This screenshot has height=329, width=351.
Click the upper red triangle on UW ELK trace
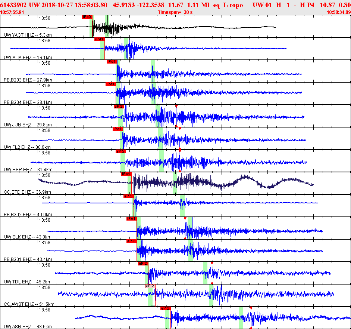[x=185, y=218]
